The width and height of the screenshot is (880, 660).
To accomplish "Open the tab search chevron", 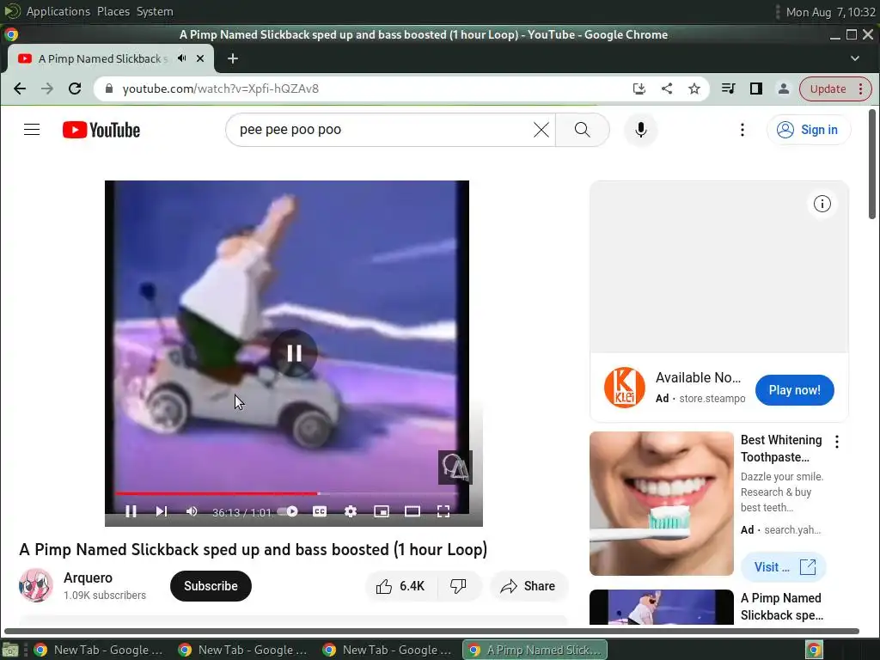I will [855, 58].
